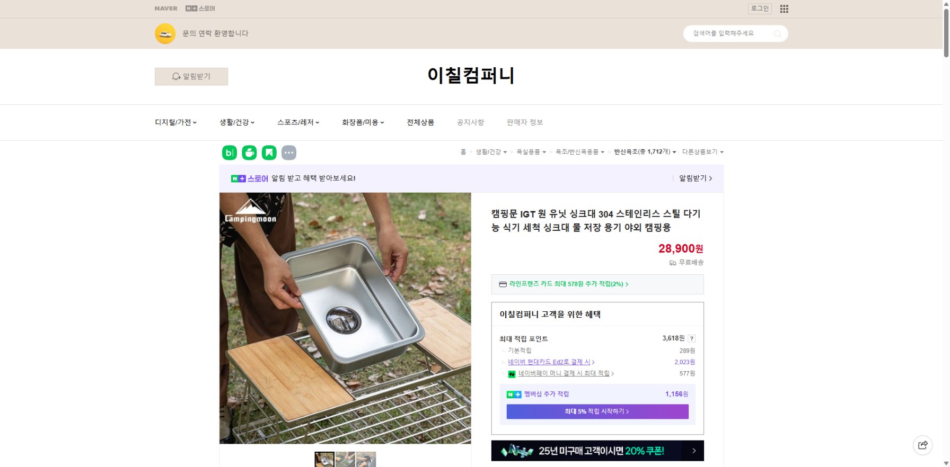
Task: Click the N스토어 logo at the top
Action: tap(200, 8)
